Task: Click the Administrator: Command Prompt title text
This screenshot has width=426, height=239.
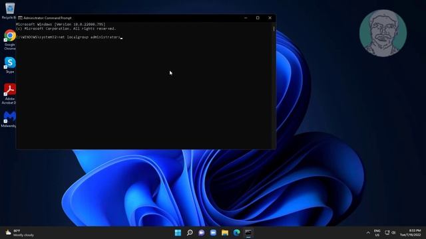Action: 47,18
